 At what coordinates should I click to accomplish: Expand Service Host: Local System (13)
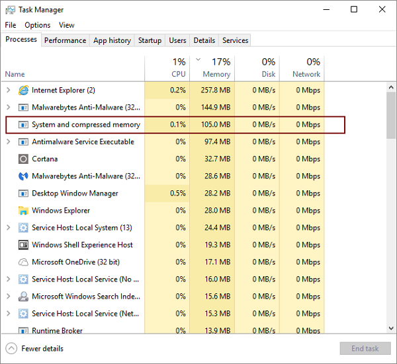pyautogui.click(x=9, y=227)
